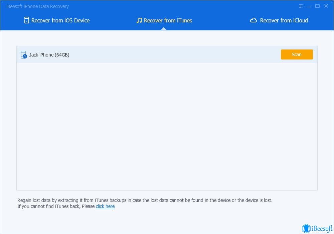This screenshot has width=334, height=234.
Task: Open the menu icon in title bar
Action: click(x=301, y=6)
